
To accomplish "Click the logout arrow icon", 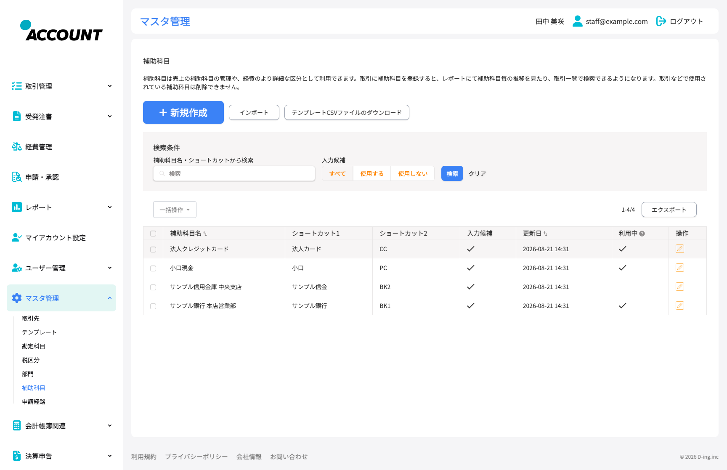I will (661, 21).
